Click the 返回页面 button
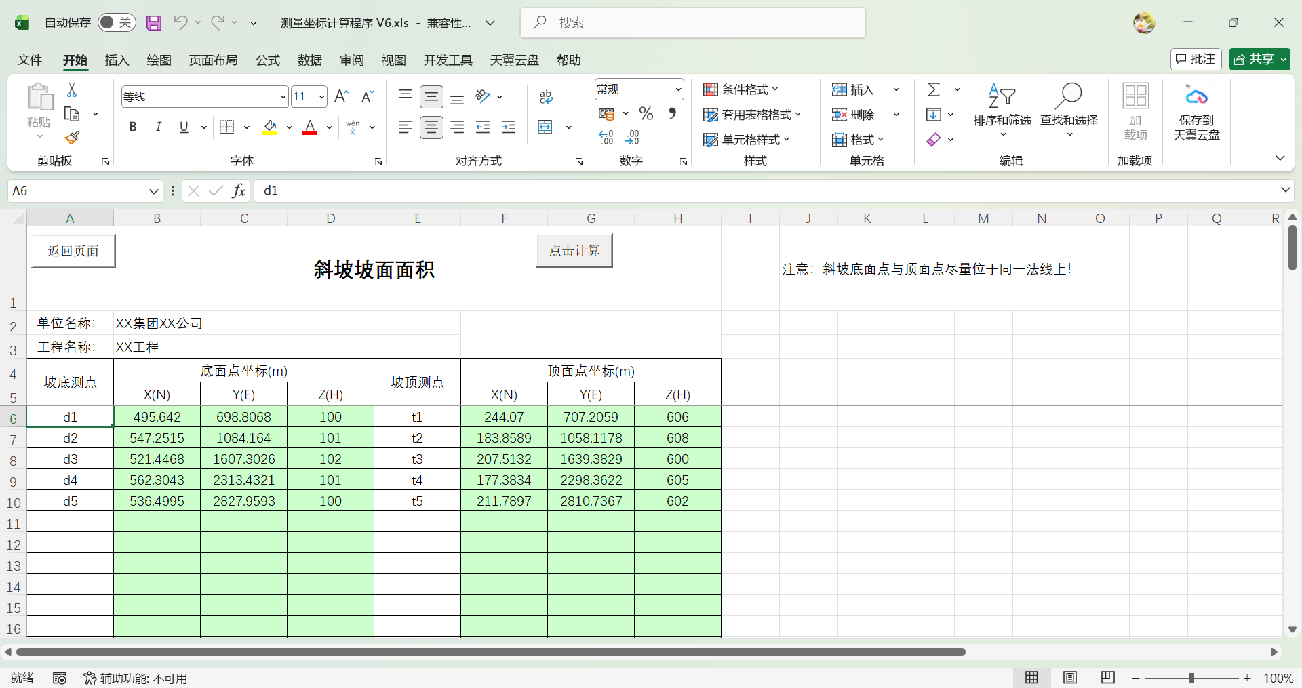The height and width of the screenshot is (688, 1302). (x=73, y=251)
